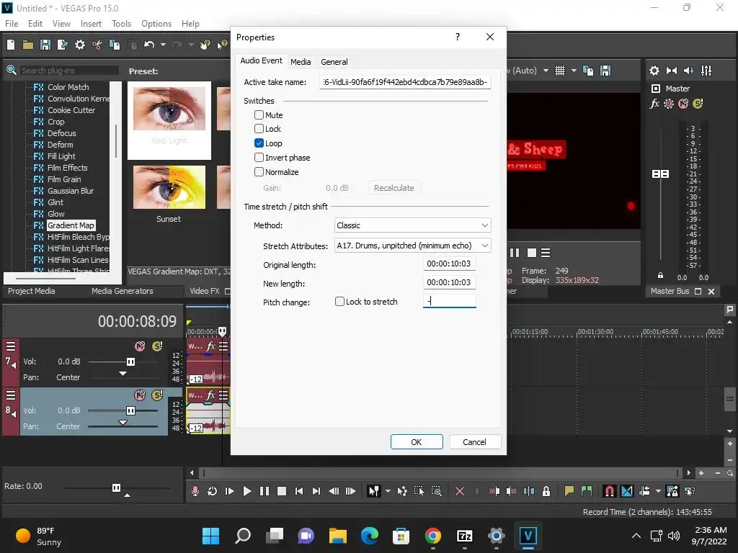Click the Lock envelopes icon in timeline toolbar
This screenshot has width=738, height=553.
tap(546, 491)
